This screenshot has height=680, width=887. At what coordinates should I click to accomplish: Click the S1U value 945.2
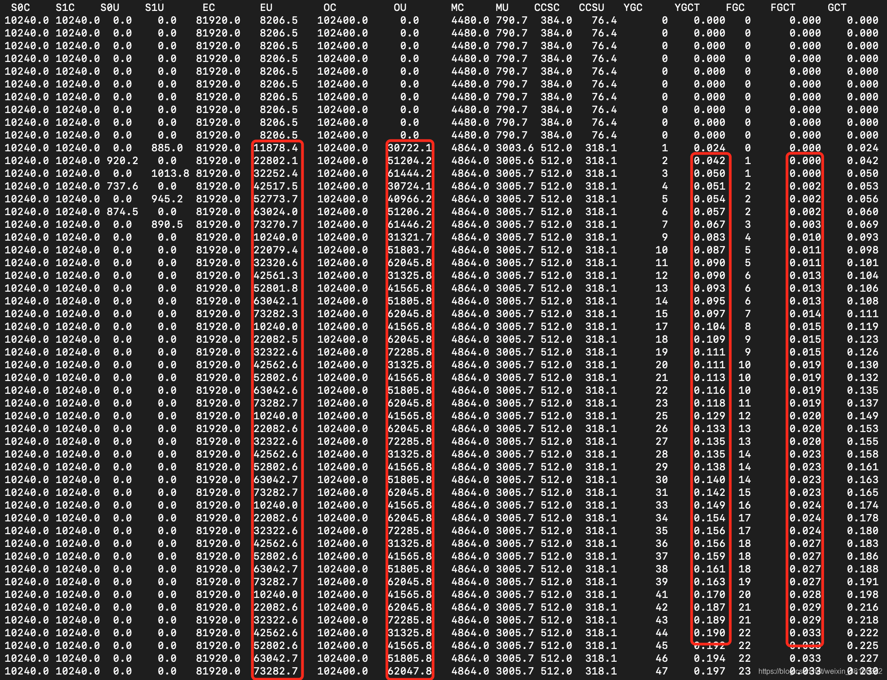[167, 199]
